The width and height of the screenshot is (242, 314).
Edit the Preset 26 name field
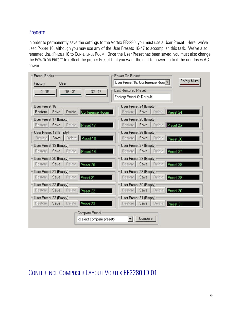point(183,139)
